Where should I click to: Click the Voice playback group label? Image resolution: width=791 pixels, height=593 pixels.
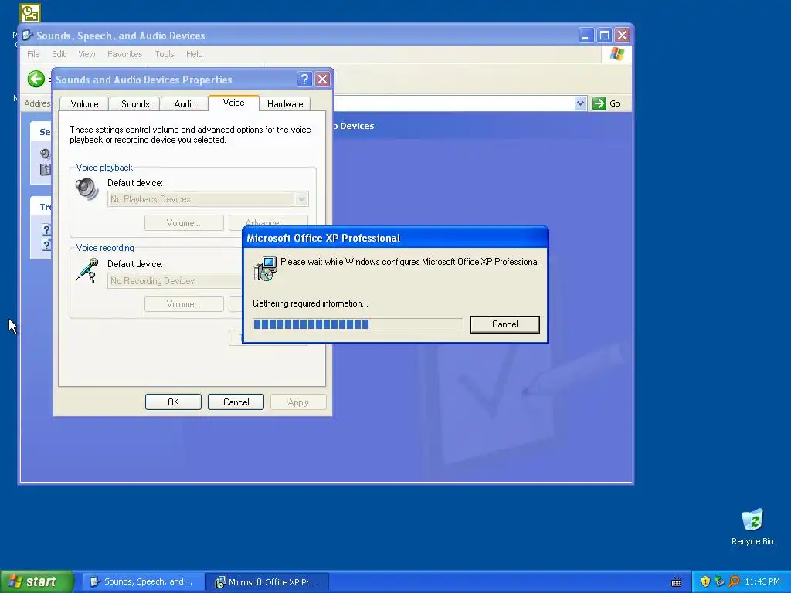pos(104,168)
